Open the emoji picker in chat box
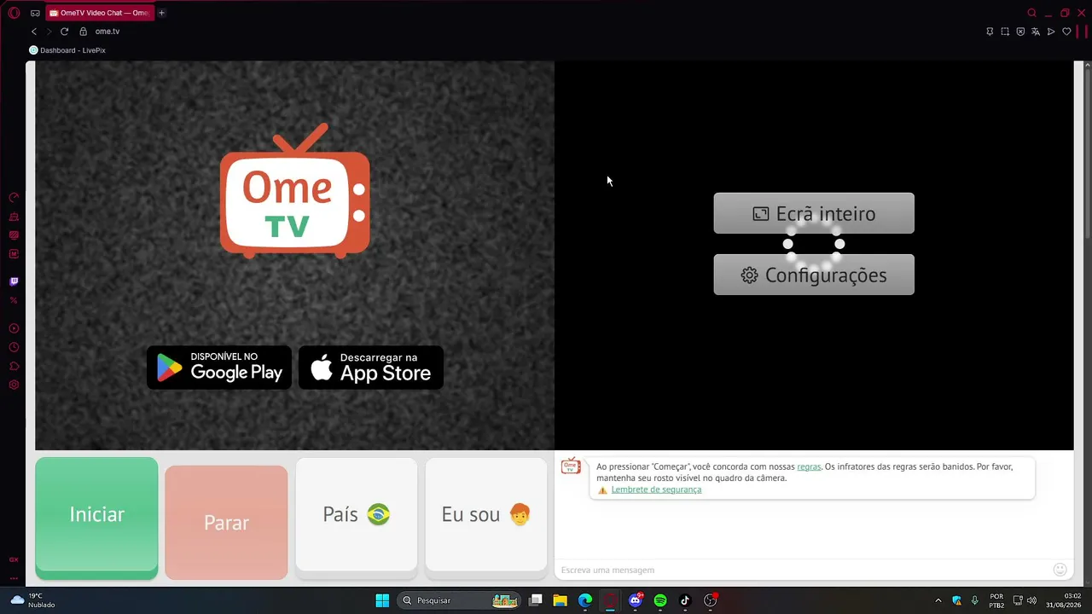1092x614 pixels. [x=1060, y=570]
